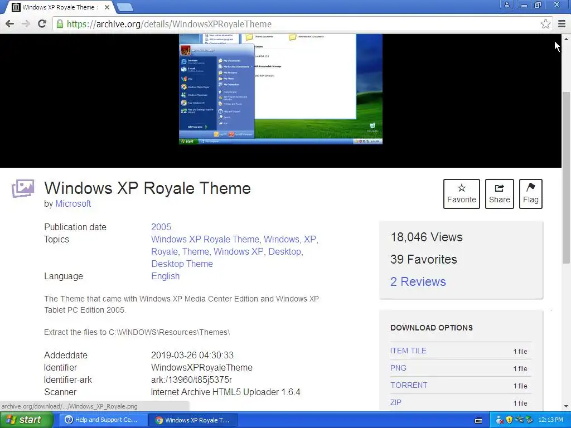This screenshot has width=571, height=428.
Task: Open the Royale theme screenshot preview image
Action: tap(280, 89)
